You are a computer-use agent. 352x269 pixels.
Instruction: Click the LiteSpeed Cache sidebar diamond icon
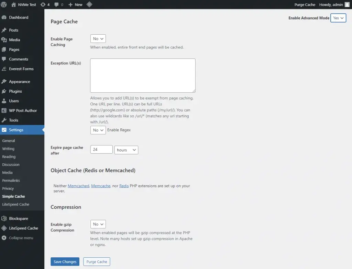pyautogui.click(x=4, y=228)
